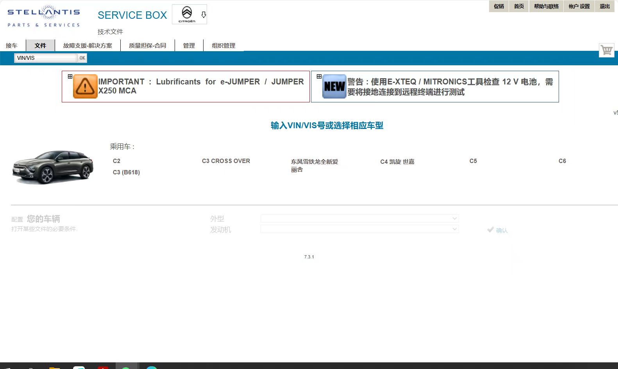Expand the E-XTEQ warning notice plus box

click(x=319, y=77)
